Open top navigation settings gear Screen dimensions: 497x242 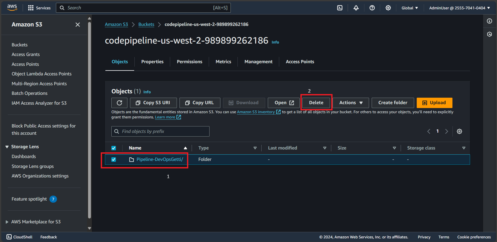[388, 8]
